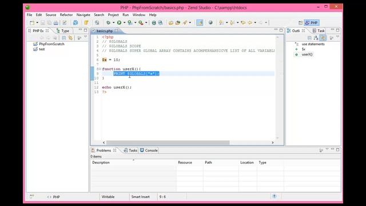Switch to the Console tab
The image size is (366, 206).
click(x=149, y=150)
